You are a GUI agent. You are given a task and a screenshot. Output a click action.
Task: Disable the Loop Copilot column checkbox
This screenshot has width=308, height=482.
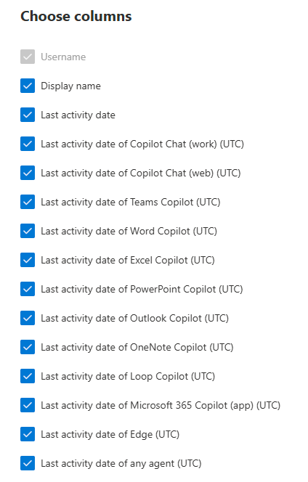pyautogui.click(x=28, y=376)
